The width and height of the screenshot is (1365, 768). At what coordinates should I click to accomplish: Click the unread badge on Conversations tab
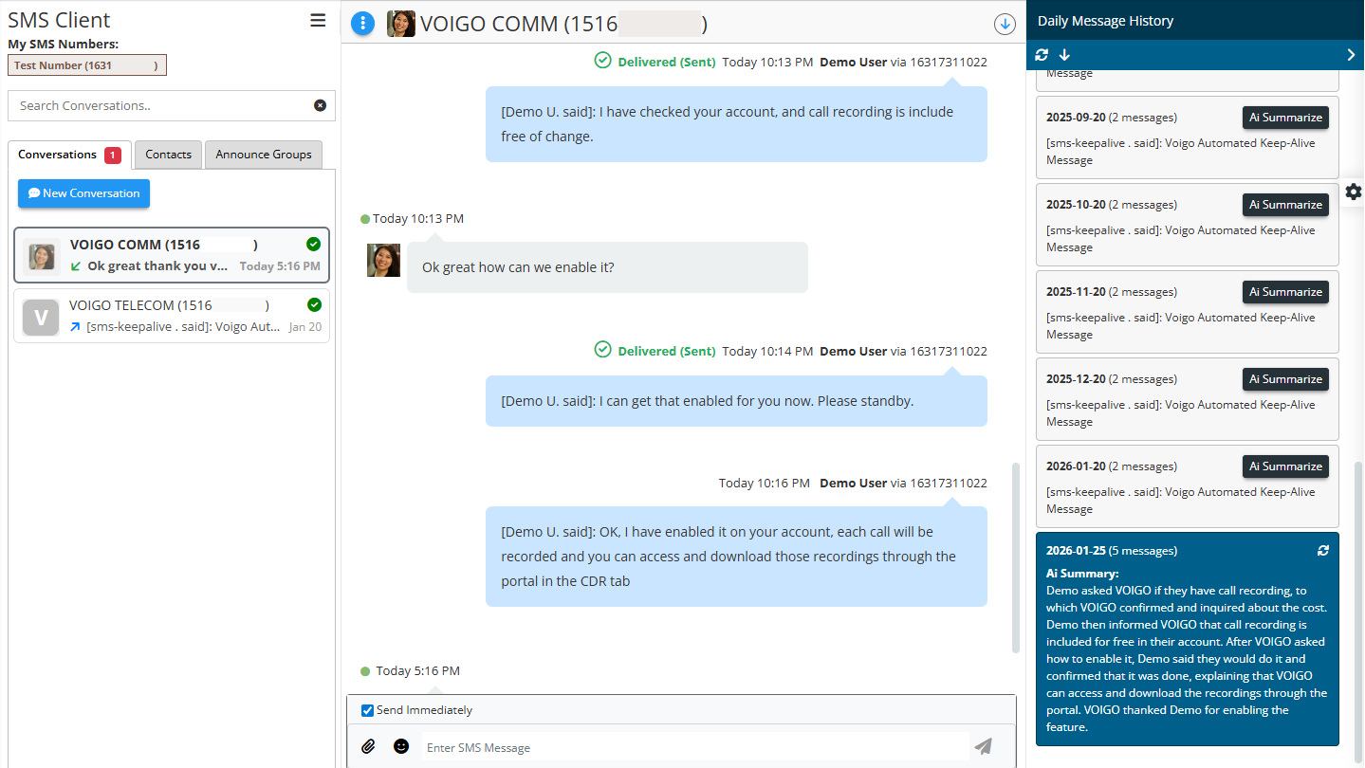113,155
